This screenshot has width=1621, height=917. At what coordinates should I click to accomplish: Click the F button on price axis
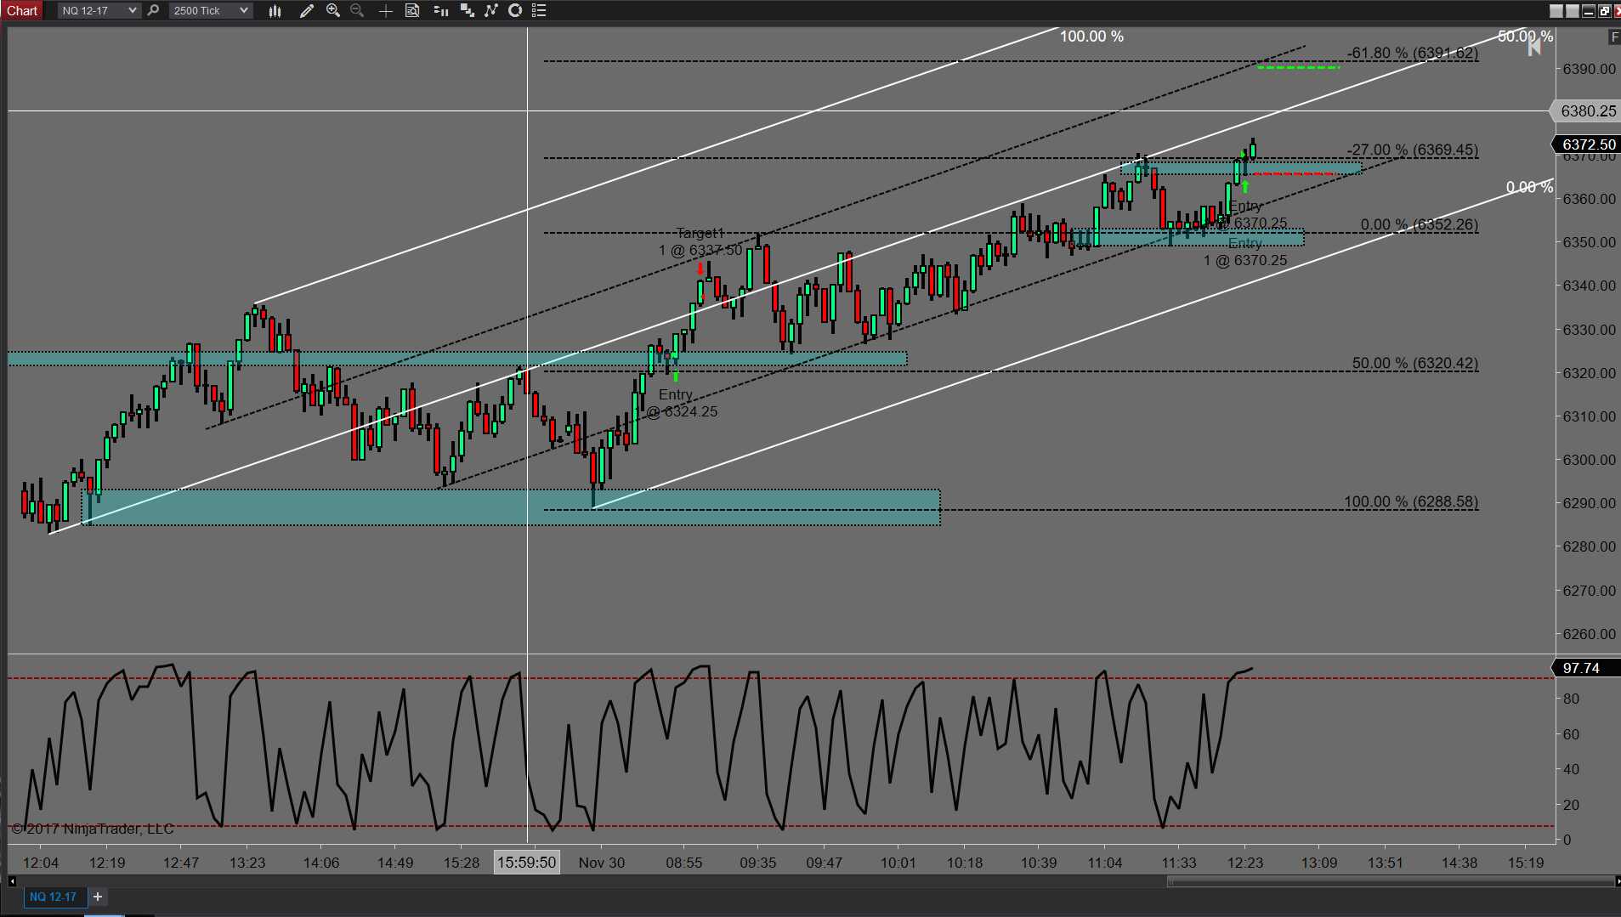click(x=1614, y=37)
